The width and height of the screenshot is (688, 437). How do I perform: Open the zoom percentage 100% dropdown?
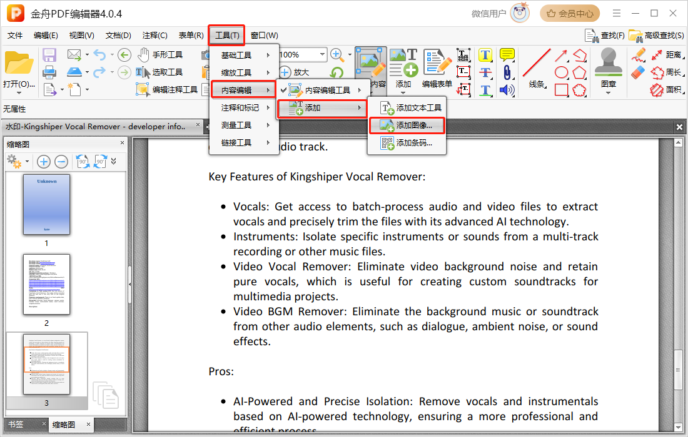pos(322,55)
